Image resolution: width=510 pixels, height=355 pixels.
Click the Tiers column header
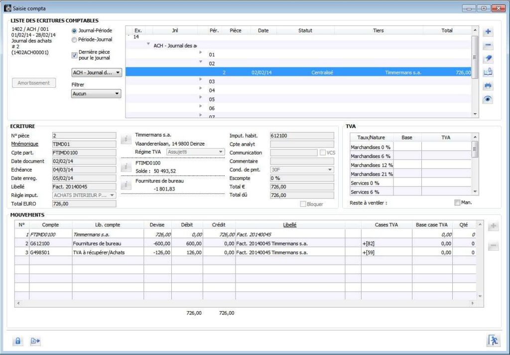pos(379,30)
